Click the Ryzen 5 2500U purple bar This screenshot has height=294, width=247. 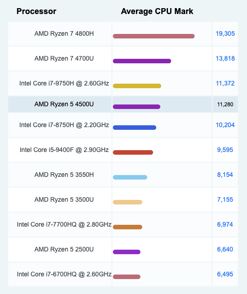coord(126,252)
